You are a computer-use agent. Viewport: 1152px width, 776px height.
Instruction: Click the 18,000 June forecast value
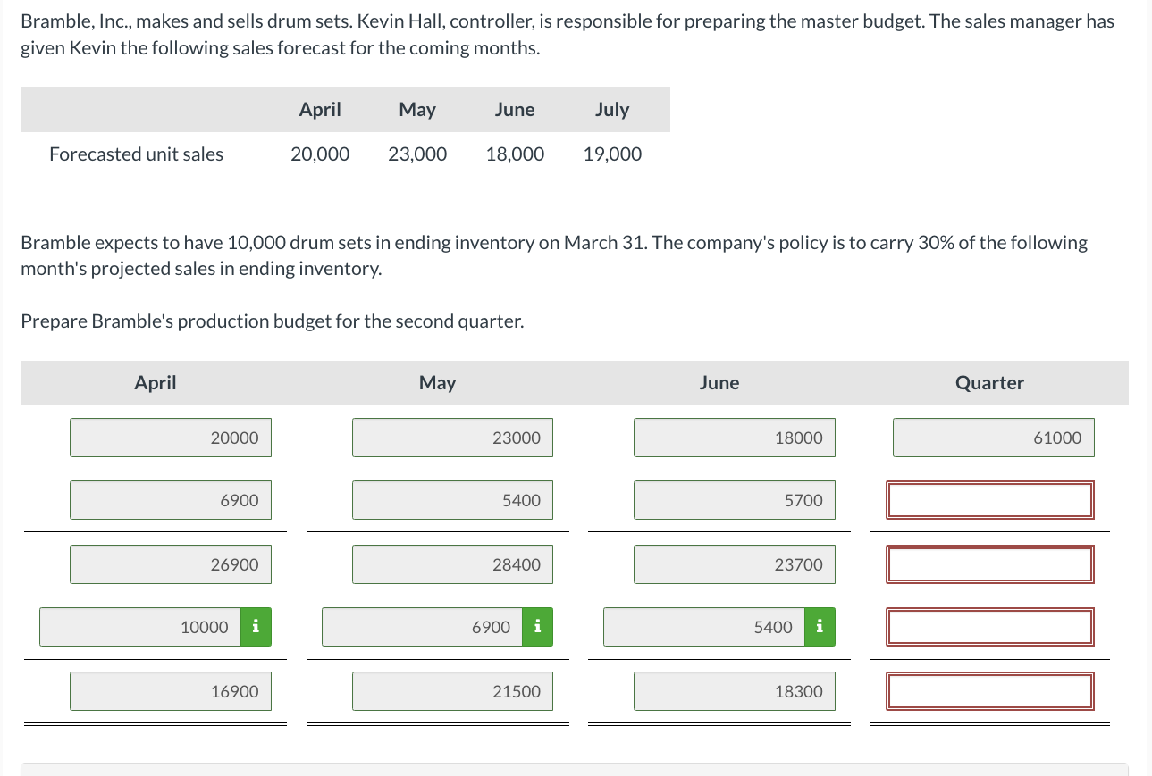click(515, 154)
